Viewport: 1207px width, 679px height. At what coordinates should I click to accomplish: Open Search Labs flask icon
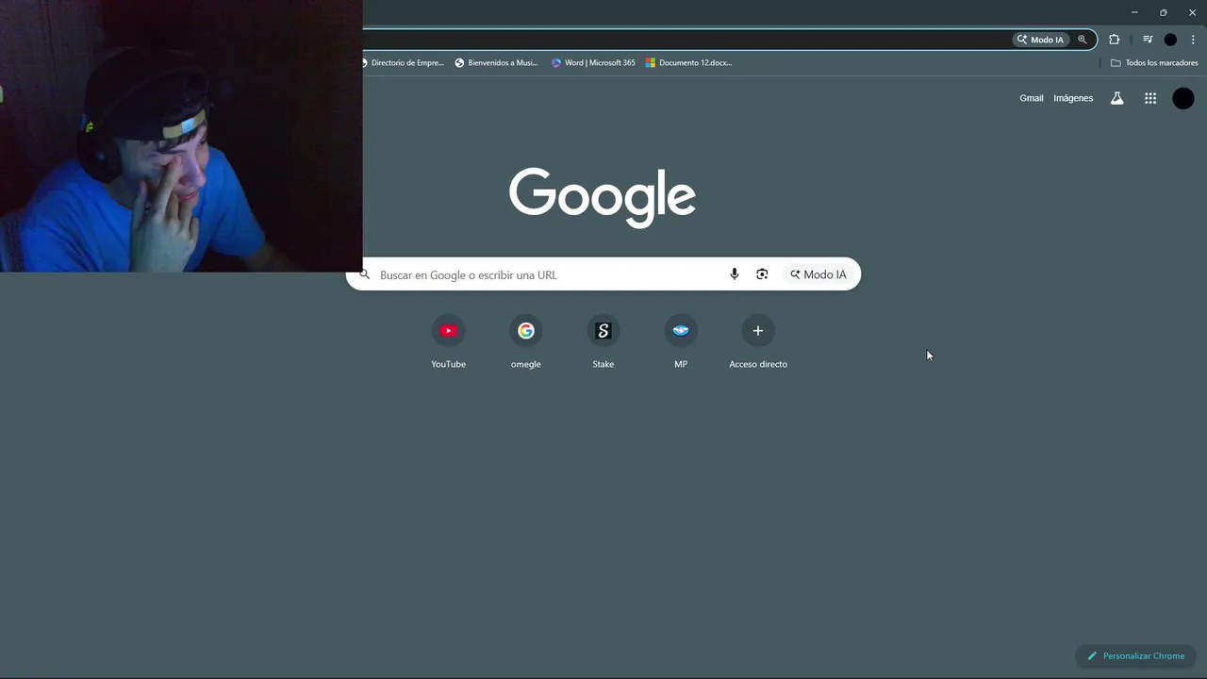click(x=1117, y=98)
